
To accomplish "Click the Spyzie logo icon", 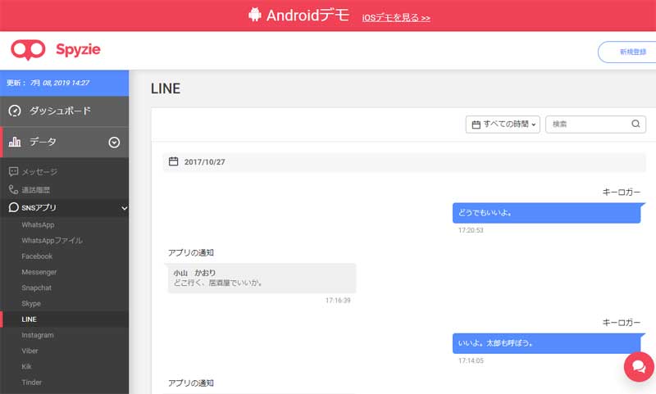I will coord(28,50).
